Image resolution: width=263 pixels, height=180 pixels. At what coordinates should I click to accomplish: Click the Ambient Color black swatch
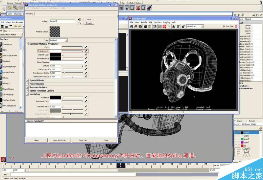click(55, 55)
